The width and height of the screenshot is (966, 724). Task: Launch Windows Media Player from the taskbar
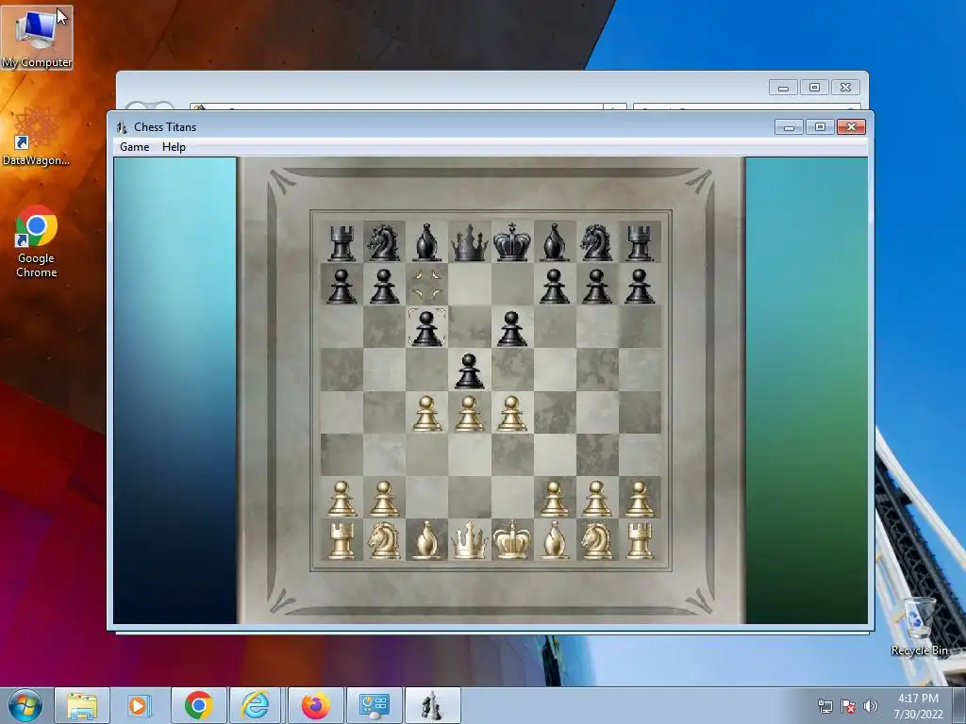(140, 705)
